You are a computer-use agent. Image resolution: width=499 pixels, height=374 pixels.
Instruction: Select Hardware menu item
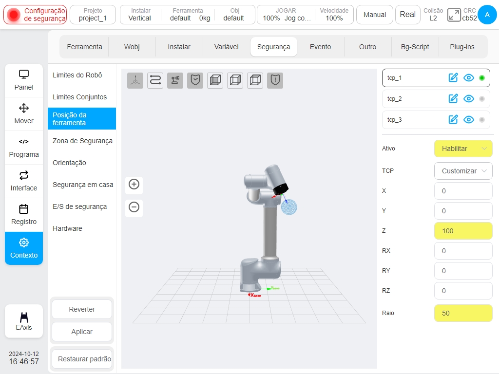pos(82,228)
